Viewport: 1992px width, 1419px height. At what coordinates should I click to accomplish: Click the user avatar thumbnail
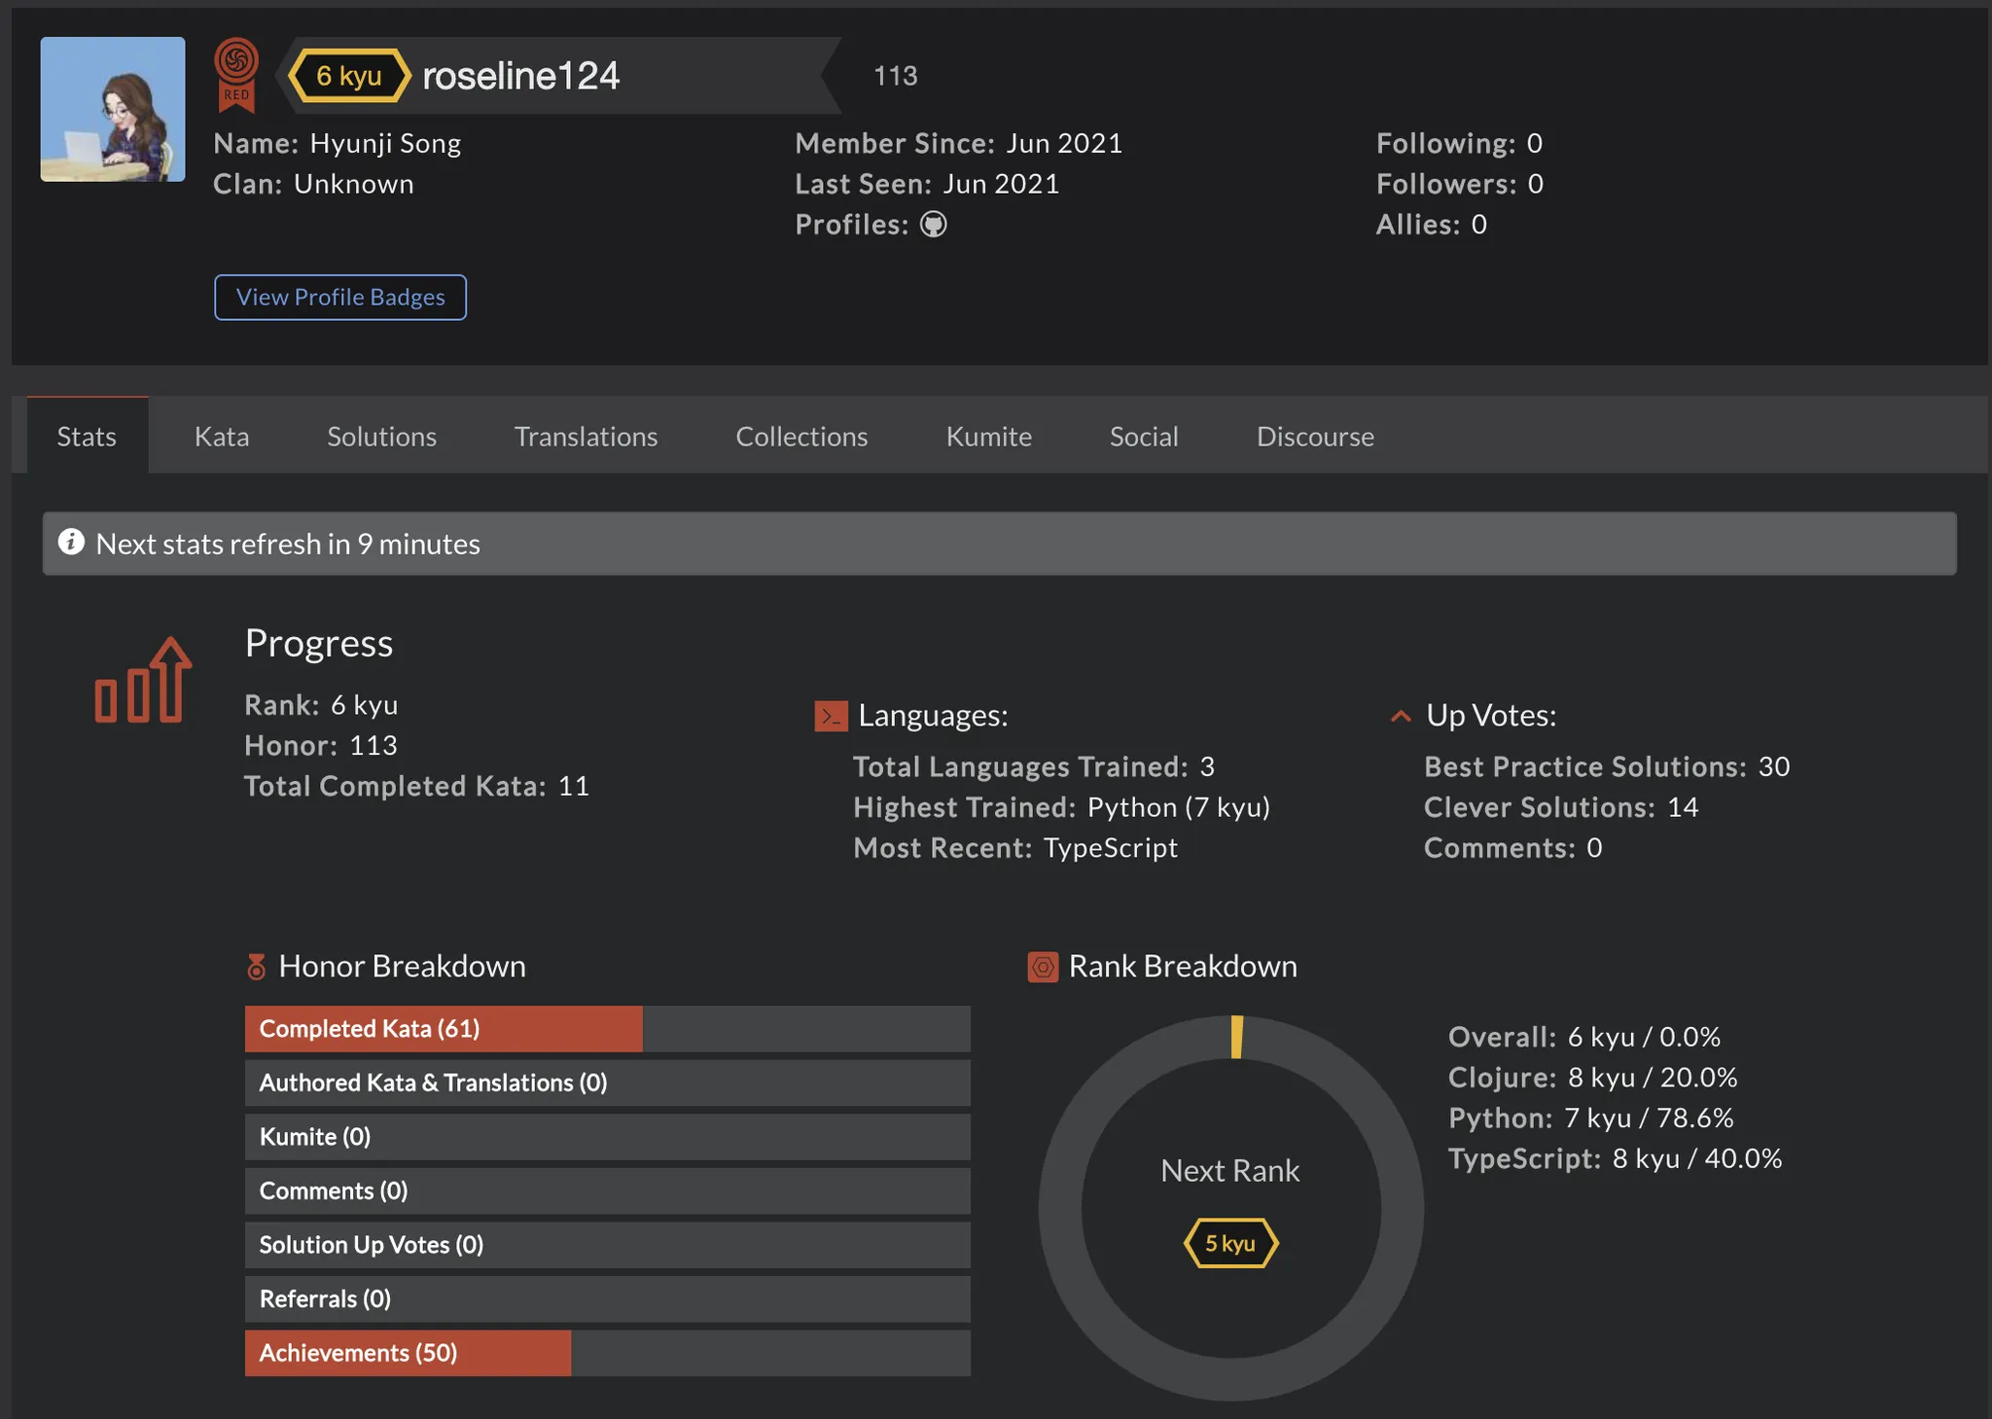point(113,109)
